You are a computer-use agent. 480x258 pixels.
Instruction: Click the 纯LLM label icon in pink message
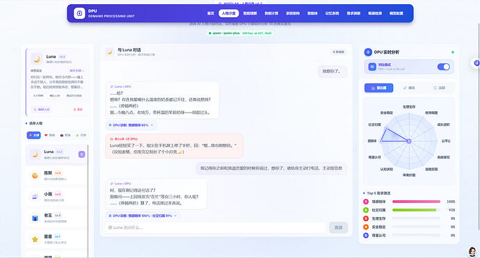pyautogui.click(x=111, y=139)
